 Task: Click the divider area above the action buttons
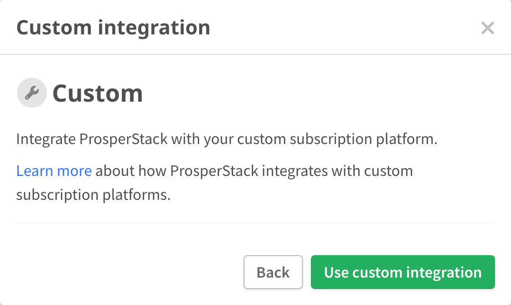tap(255, 221)
